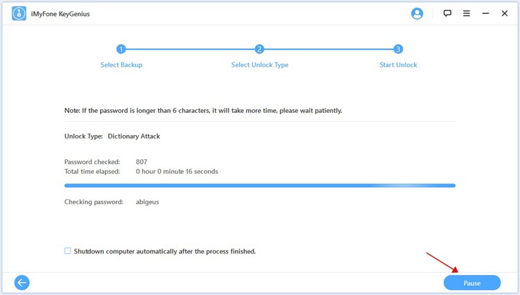The height and width of the screenshot is (295, 520).
Task: Click the 'Unlock Type:' label
Action: point(84,136)
